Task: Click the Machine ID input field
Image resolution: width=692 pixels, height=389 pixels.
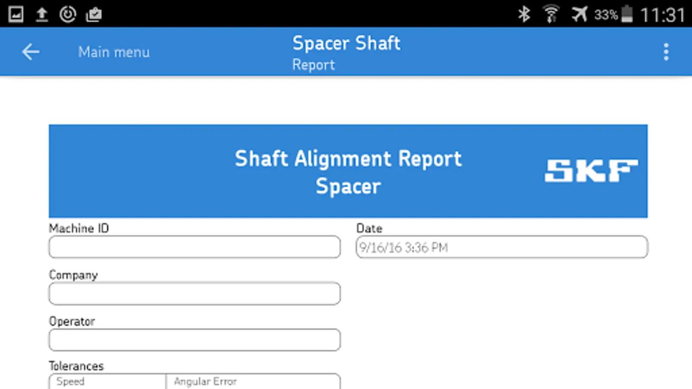Action: click(x=195, y=247)
